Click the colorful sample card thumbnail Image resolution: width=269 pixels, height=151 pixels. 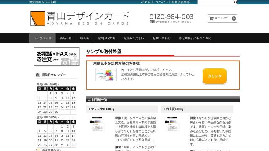click(x=106, y=75)
